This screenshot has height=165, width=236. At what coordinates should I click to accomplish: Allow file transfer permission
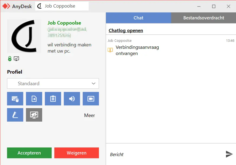click(34, 98)
